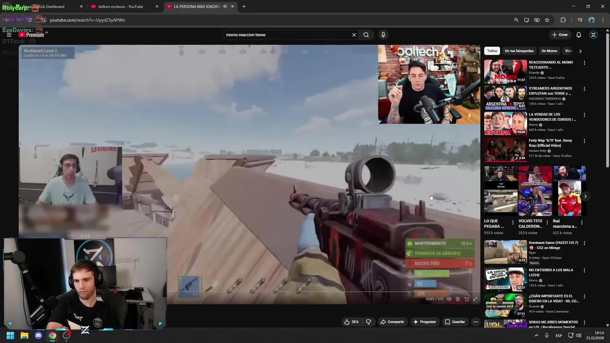This screenshot has height=343, width=610.
Task: Open the 'REACCIONANDO AL MOMO' thumbnail
Action: (506, 71)
